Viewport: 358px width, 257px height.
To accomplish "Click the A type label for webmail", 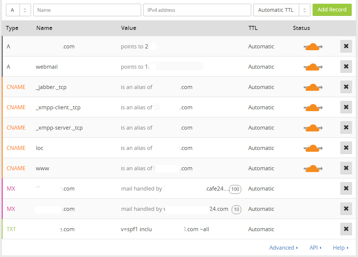I will pos(8,66).
